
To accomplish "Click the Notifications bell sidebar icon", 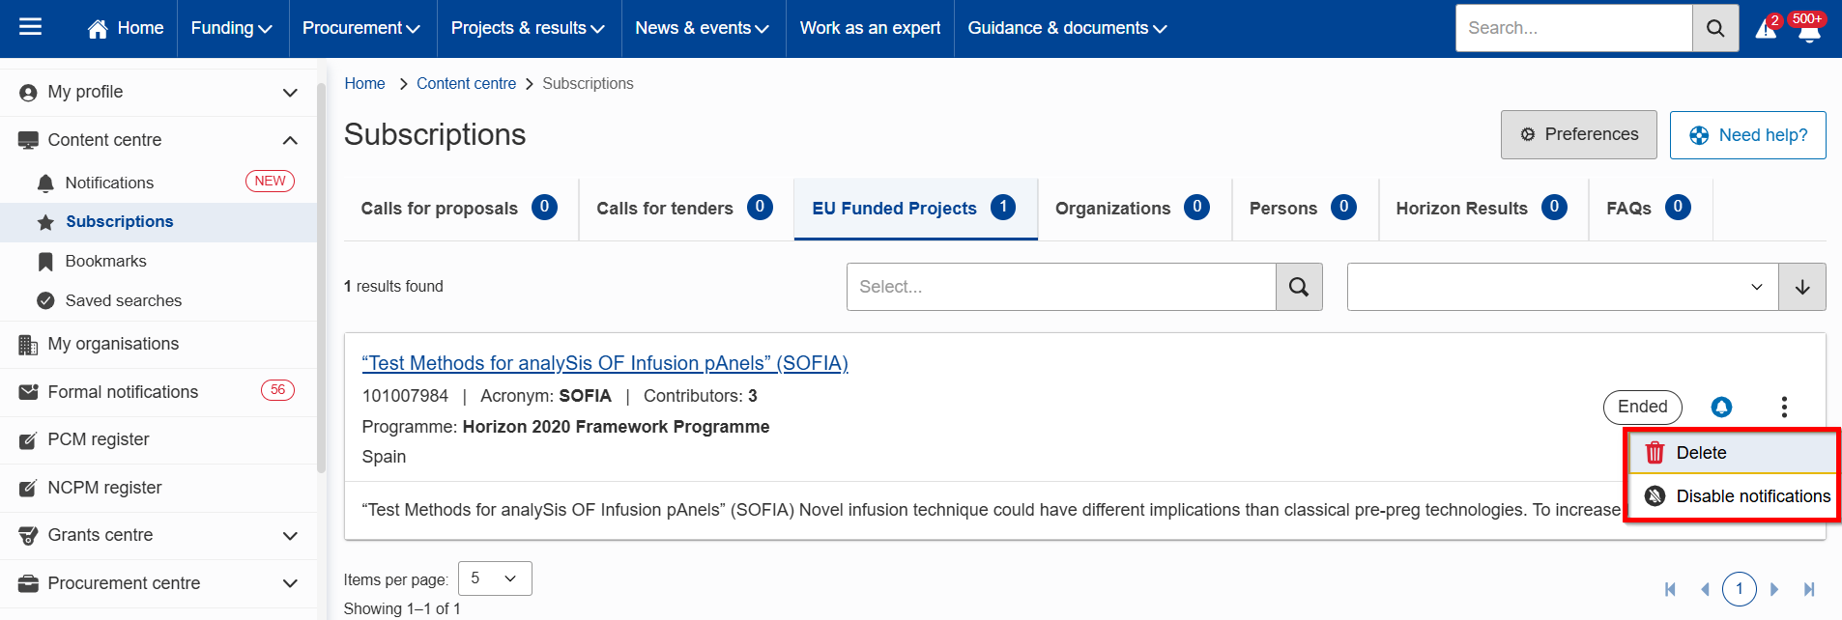I will 45,183.
